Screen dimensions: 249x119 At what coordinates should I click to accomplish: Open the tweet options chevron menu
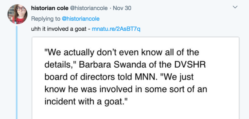(235, 8)
